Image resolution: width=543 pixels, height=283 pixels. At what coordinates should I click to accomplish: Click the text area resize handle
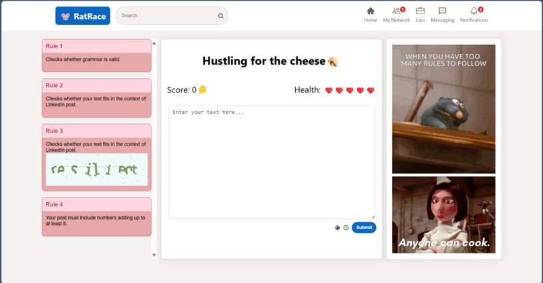click(x=373, y=216)
